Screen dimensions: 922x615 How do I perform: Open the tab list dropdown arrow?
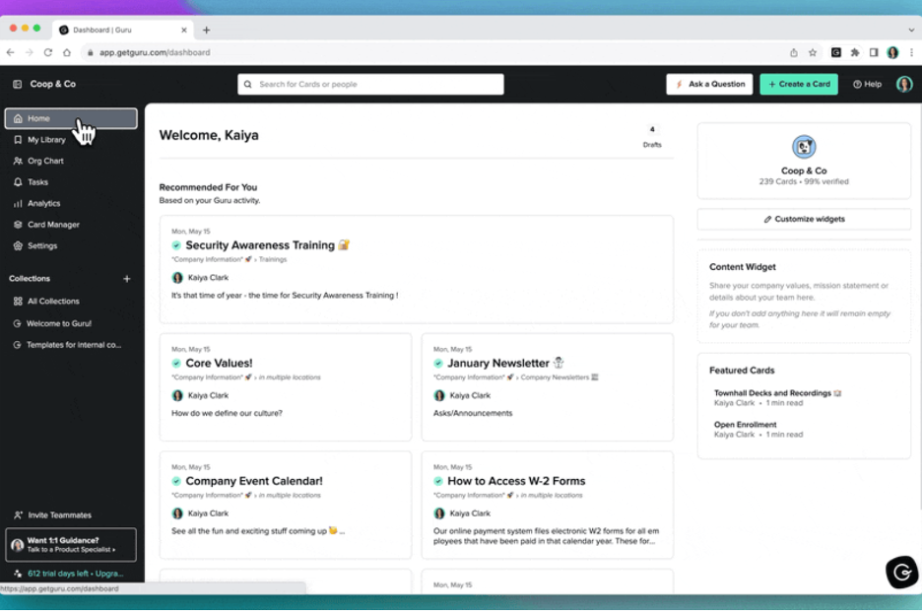[x=911, y=30]
